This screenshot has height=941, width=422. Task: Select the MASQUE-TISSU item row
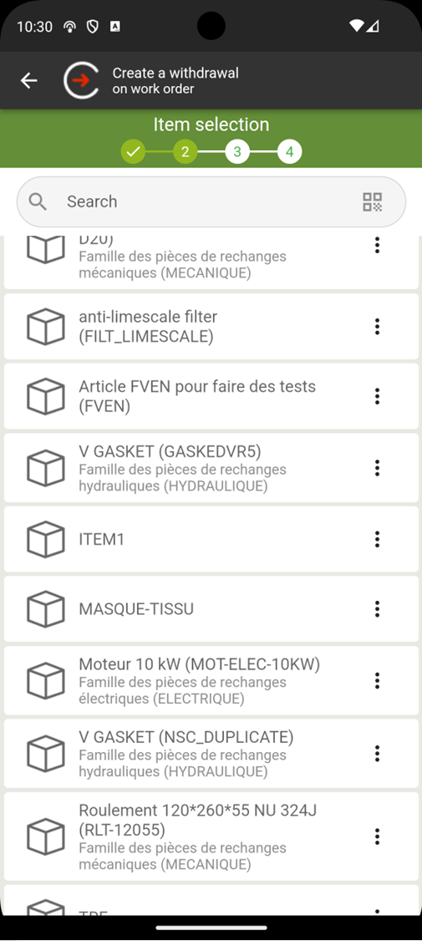[211, 609]
